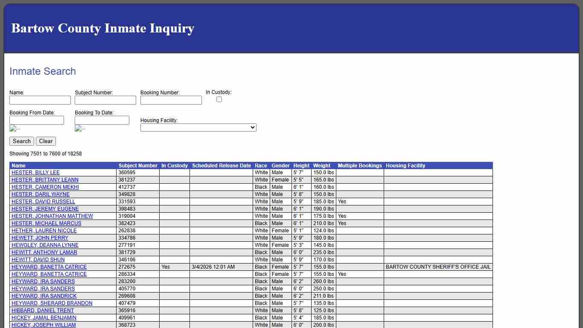Image resolution: width=583 pixels, height=328 pixels.
Task: Click the Bartow County Inmate Inquiry title
Action: [102, 28]
